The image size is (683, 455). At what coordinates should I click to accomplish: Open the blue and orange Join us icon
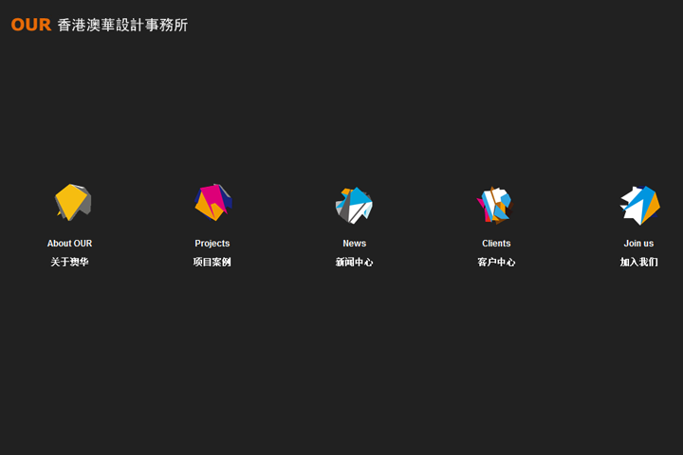(x=639, y=204)
